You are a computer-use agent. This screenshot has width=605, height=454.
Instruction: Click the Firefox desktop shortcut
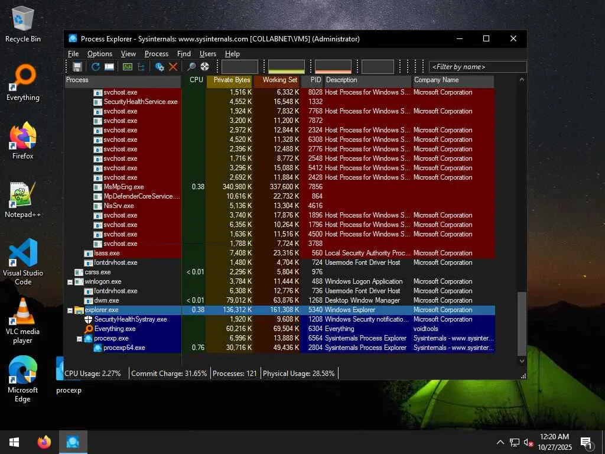[23, 141]
